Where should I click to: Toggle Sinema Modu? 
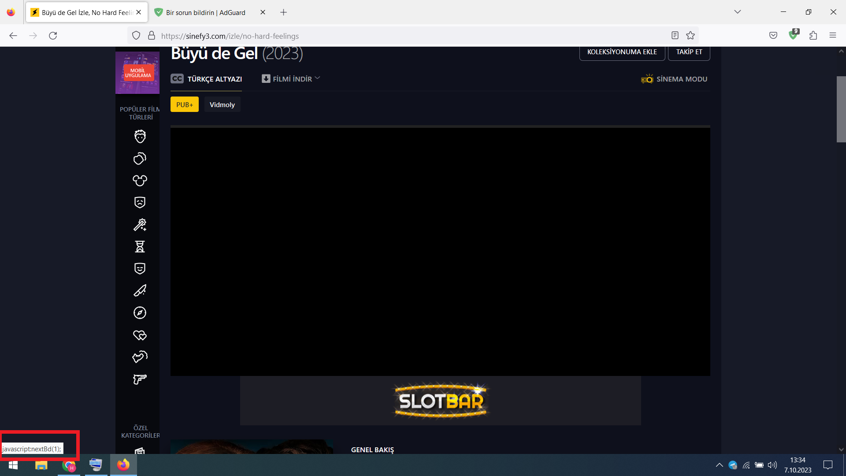[674, 79]
